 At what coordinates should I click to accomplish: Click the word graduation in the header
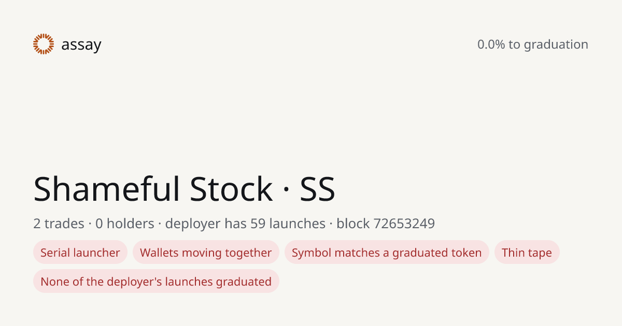click(556, 45)
